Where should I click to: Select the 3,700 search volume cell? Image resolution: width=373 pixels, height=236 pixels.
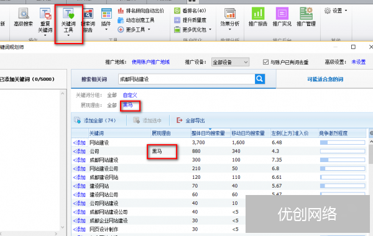point(198,143)
